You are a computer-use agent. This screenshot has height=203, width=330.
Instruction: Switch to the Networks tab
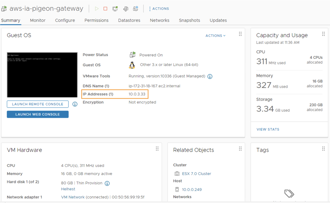pos(160,20)
